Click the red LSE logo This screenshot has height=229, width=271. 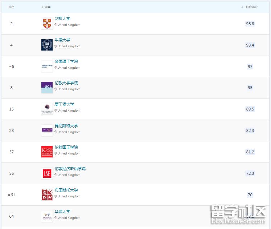[47, 173]
